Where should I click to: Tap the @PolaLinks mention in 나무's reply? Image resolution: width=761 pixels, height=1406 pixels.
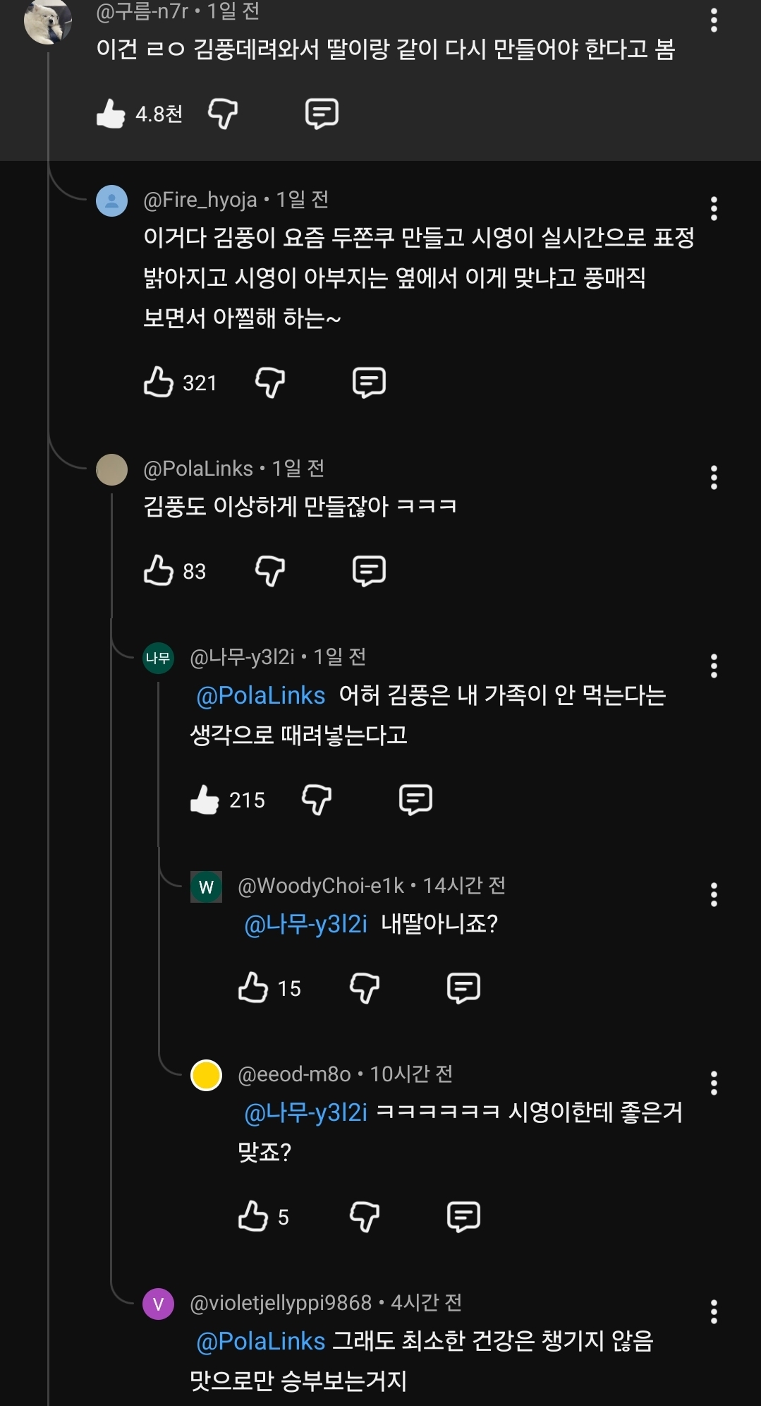(260, 696)
